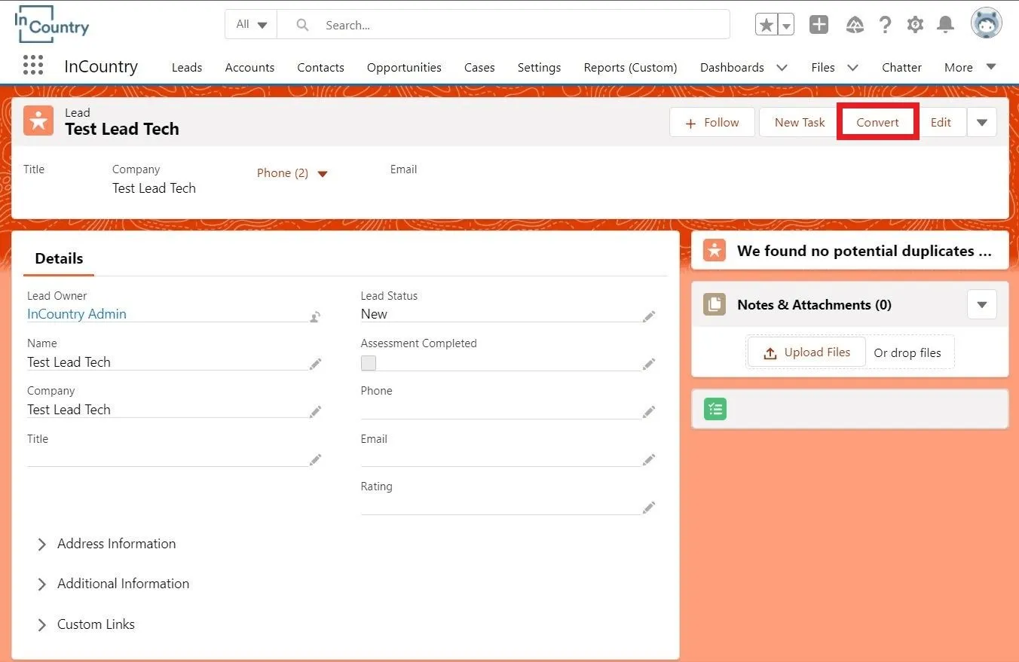Go to the Opportunities tab
Screen dimensions: 1019x662
click(404, 67)
